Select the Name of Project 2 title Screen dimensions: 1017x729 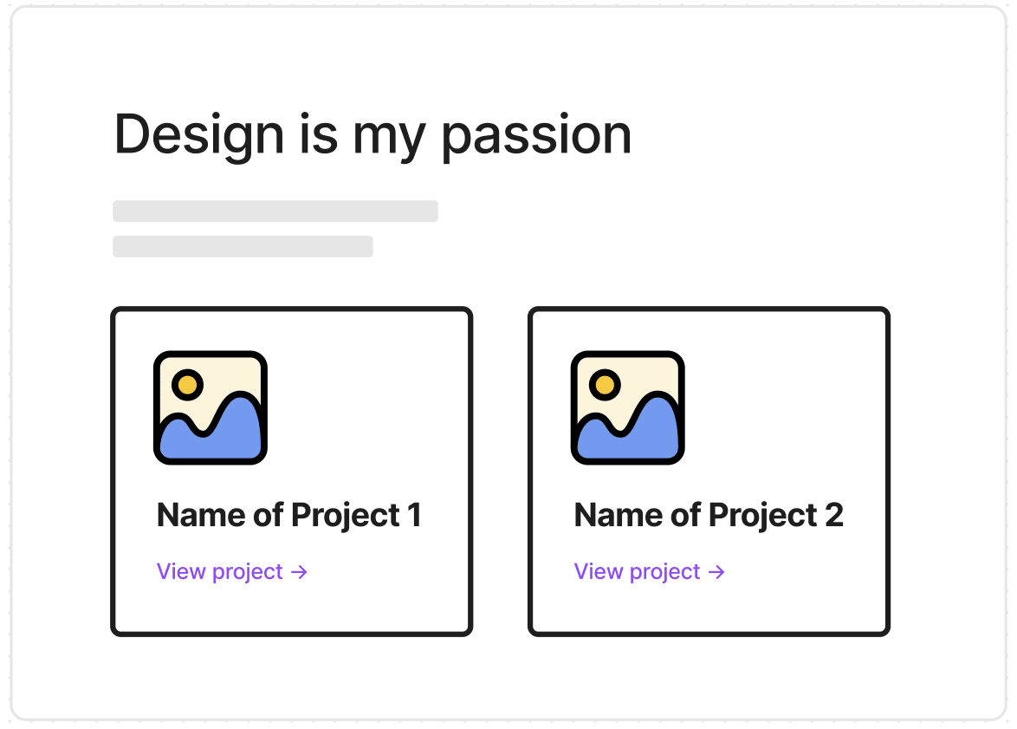(709, 516)
